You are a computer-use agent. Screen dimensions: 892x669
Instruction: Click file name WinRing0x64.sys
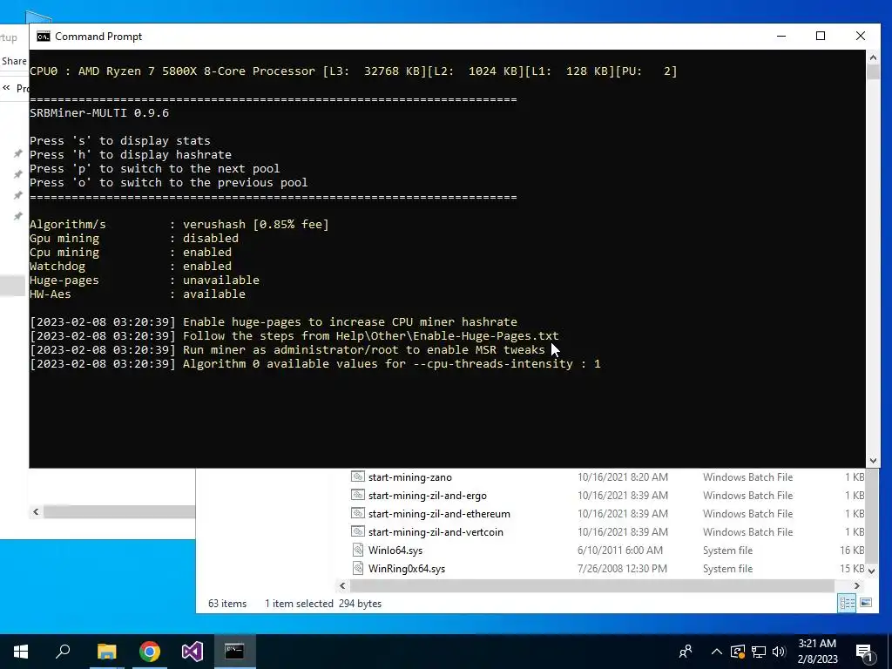[407, 568]
